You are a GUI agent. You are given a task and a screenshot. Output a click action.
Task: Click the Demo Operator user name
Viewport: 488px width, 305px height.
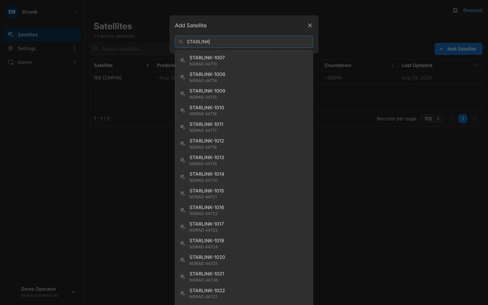coord(39,289)
